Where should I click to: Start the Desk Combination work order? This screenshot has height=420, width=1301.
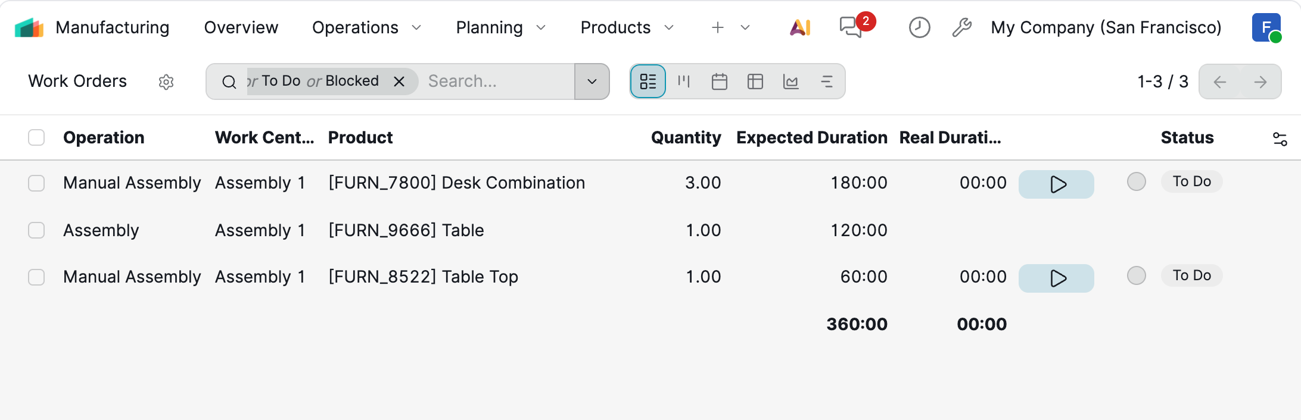1056,184
